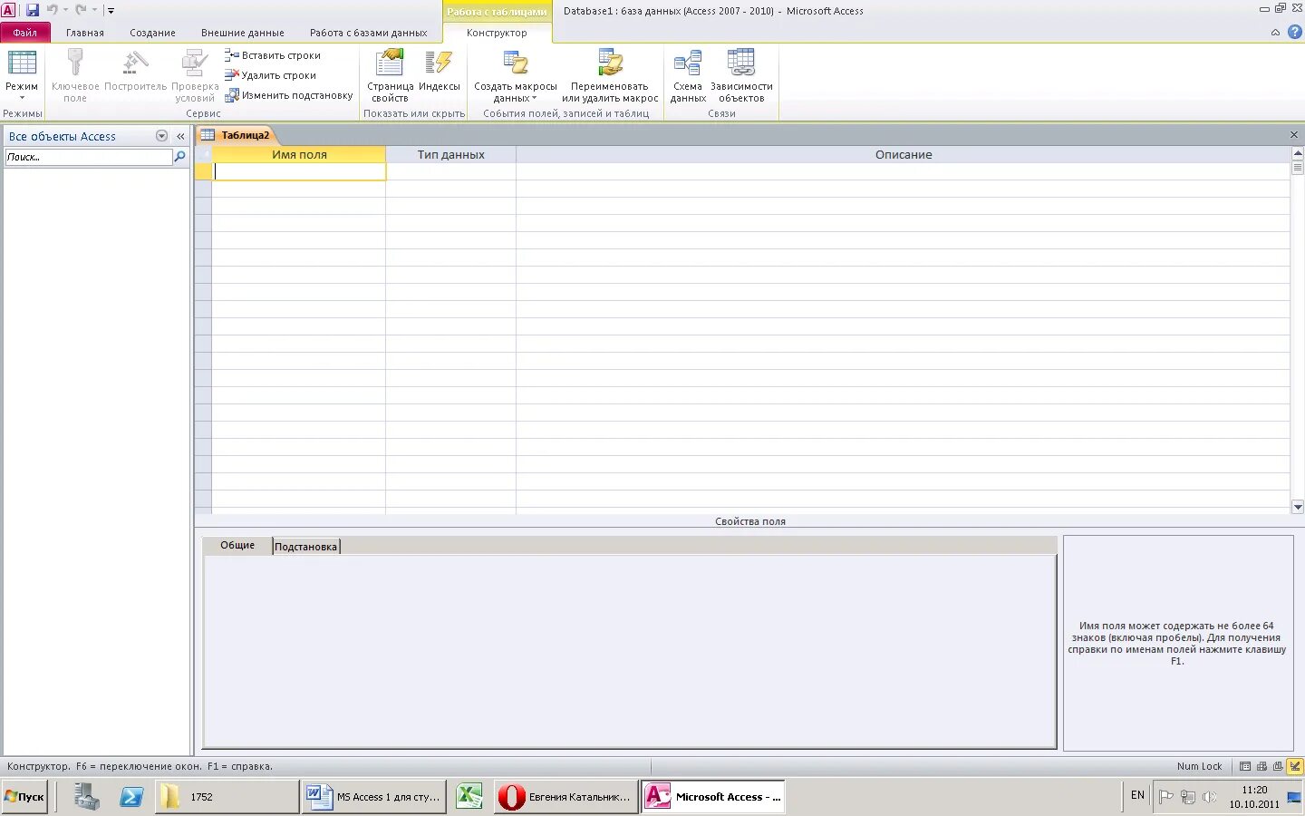Click the Microsoft Access taskbar button
The height and width of the screenshot is (816, 1305).
713,797
